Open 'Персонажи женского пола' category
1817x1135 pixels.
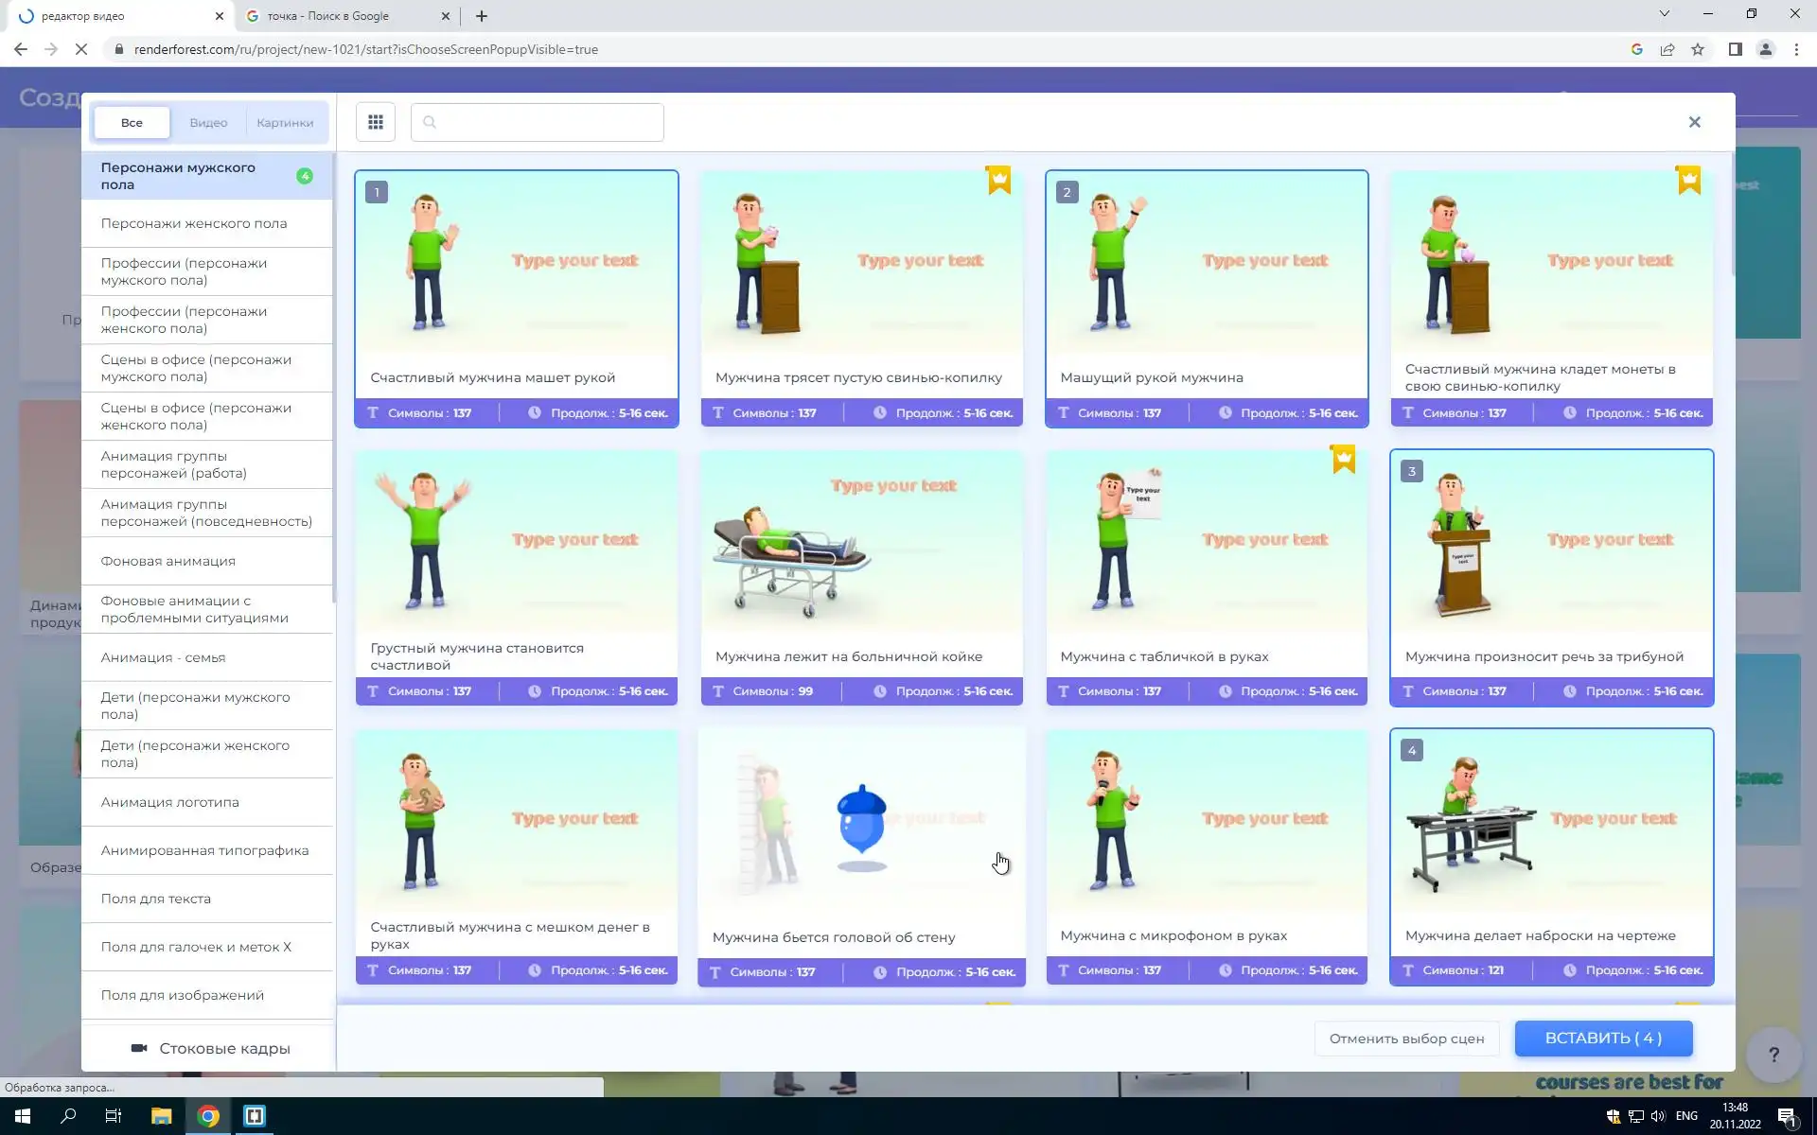coord(194,224)
